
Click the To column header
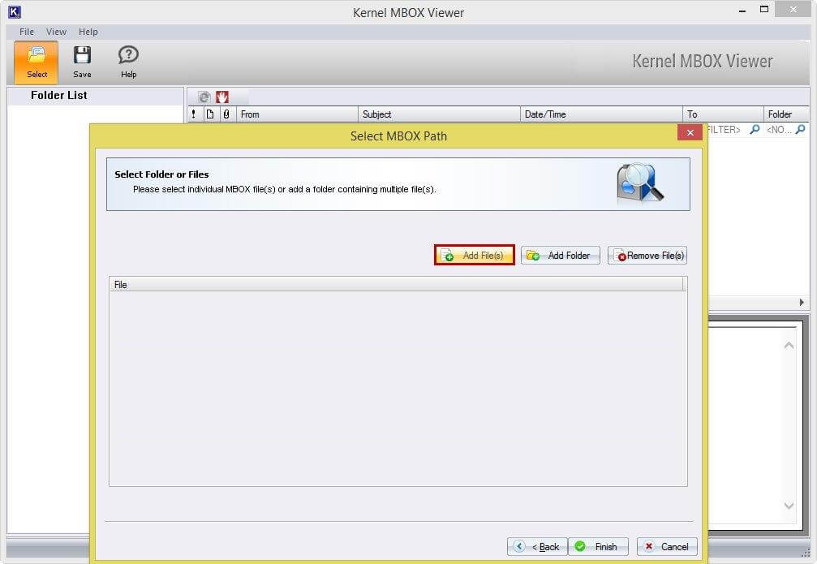pyautogui.click(x=723, y=114)
